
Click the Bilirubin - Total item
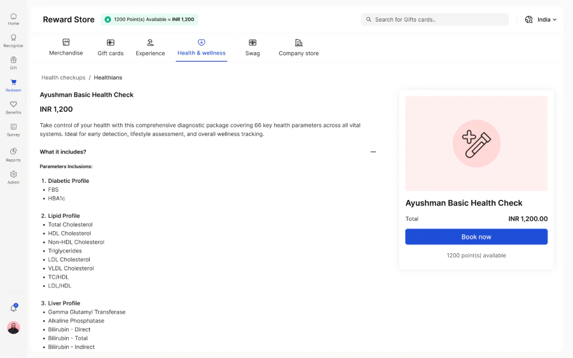(67, 338)
